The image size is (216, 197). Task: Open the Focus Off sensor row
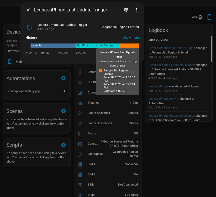pyautogui.click(x=108, y=133)
